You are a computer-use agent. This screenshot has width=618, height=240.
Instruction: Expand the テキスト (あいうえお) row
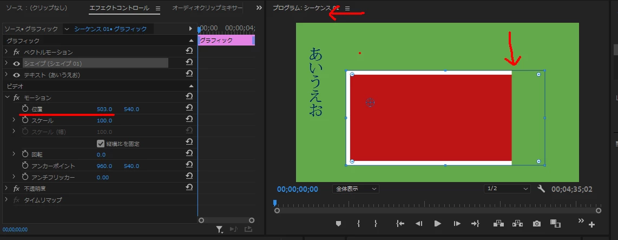(x=6, y=75)
